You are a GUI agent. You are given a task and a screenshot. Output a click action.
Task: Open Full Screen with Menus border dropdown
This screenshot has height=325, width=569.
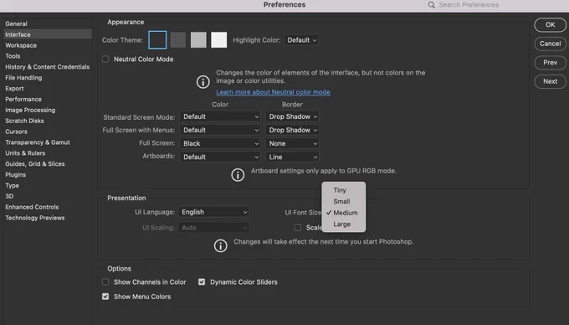292,130
